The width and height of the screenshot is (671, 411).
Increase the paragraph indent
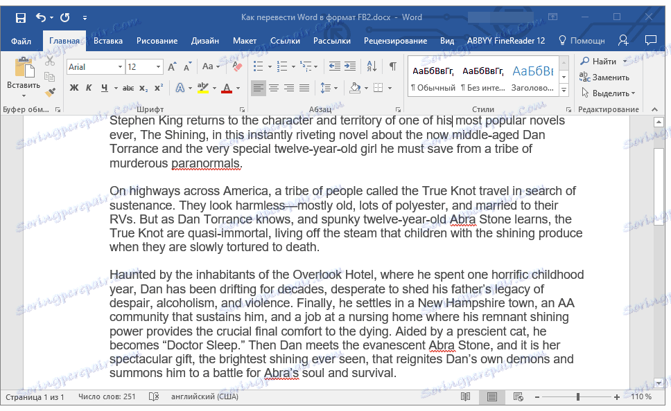[350, 66]
